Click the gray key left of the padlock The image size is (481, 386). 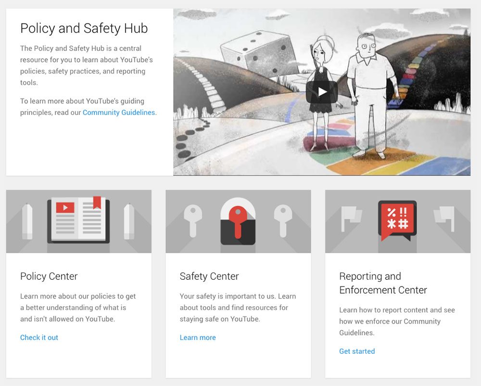pos(193,221)
